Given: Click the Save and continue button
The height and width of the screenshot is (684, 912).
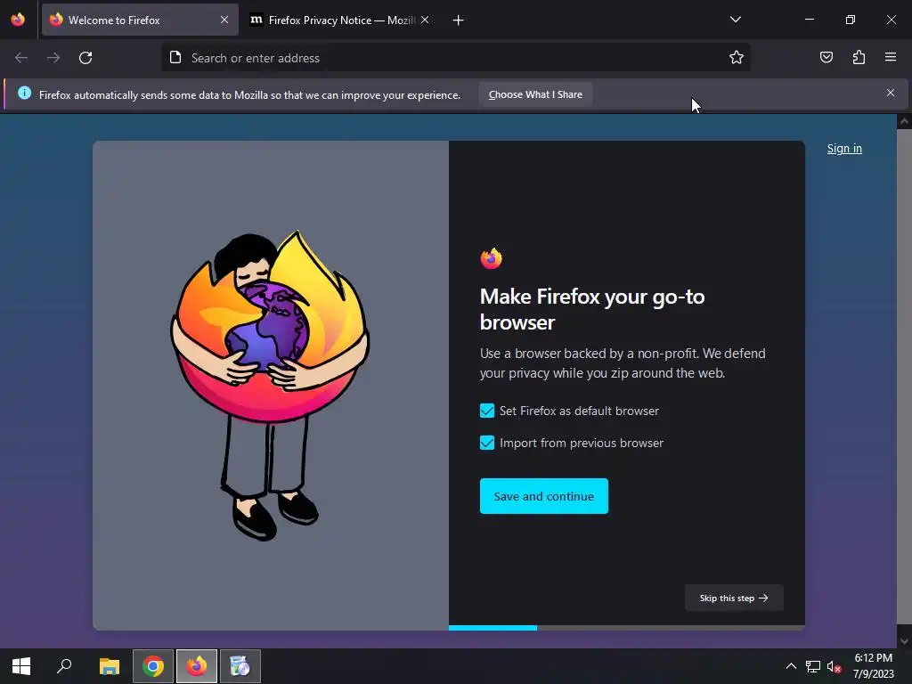Looking at the screenshot, I should (x=544, y=496).
